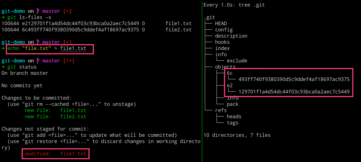Click HEAD in the .git tree
Viewport: 361px width, 162px height.
pyautogui.click(x=221, y=23)
